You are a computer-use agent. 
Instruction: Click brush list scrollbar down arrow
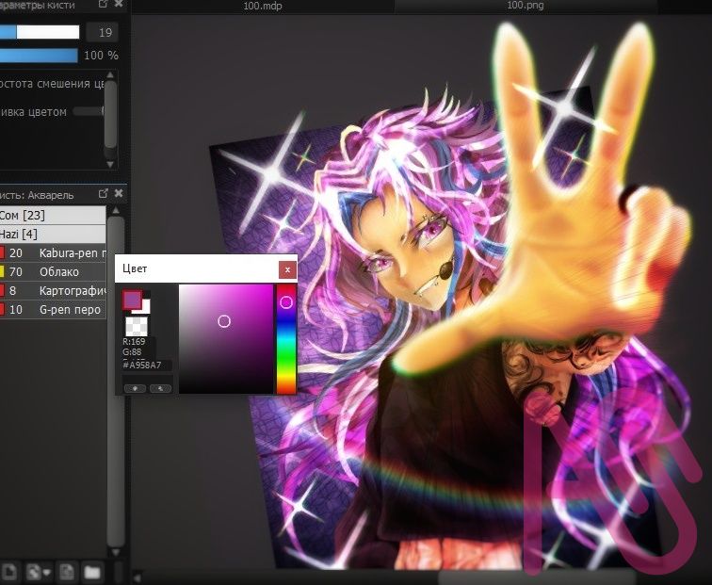tap(116, 552)
